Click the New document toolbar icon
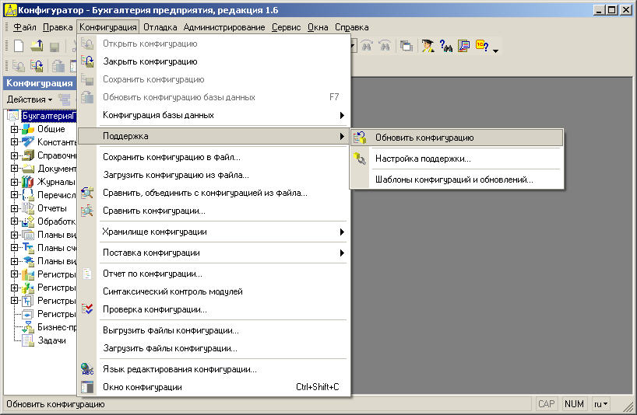 click(19, 46)
